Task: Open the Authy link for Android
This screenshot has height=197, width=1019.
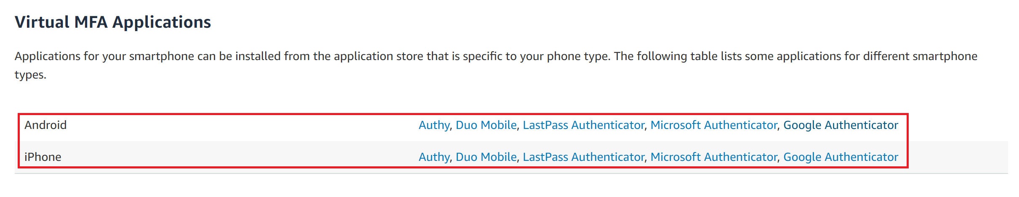Action: click(x=434, y=125)
